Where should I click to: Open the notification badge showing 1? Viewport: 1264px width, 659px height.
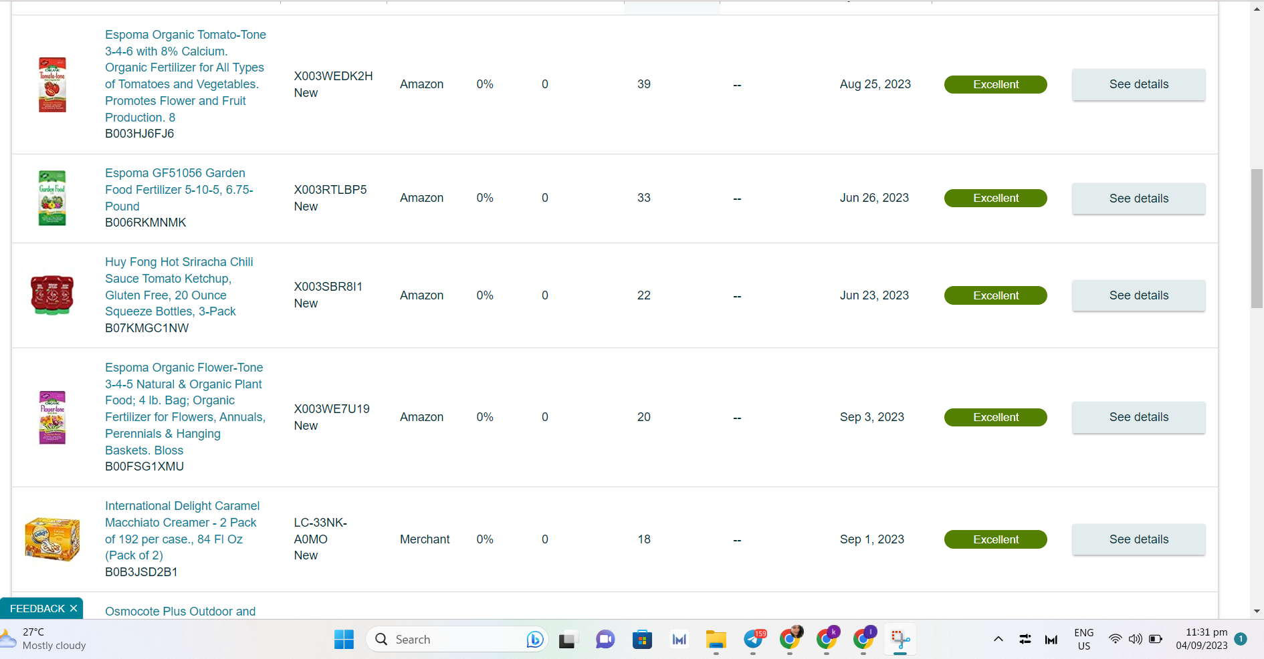(1241, 639)
